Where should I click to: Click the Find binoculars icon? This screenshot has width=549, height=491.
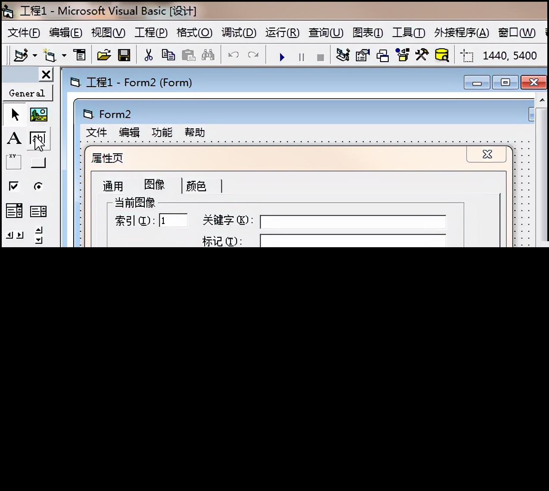208,55
